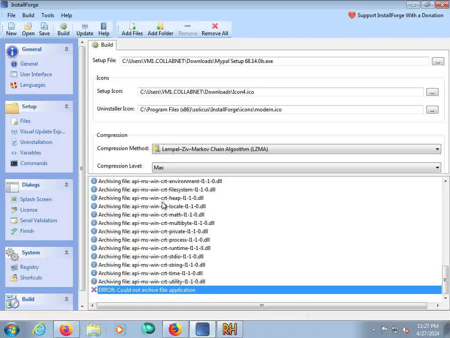This screenshot has height=338, width=450.
Task: Open the File menu
Action: [x=11, y=15]
